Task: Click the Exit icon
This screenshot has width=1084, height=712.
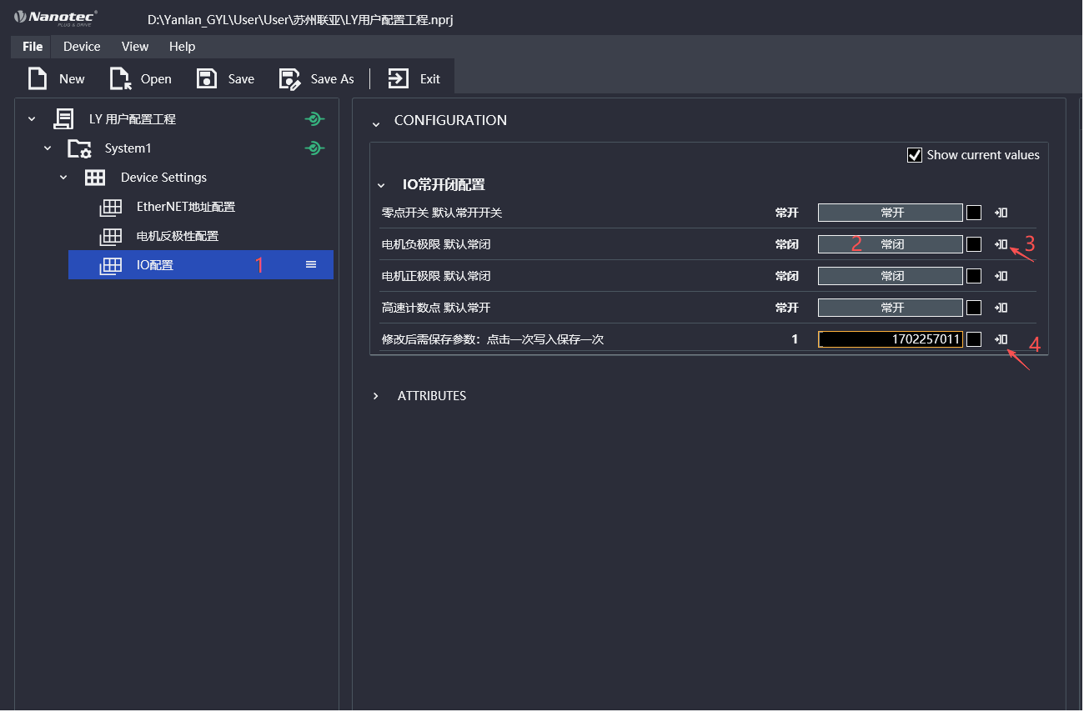Action: pyautogui.click(x=399, y=78)
